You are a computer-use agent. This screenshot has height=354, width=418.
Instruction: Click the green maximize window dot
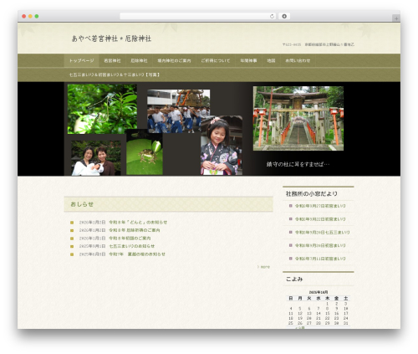tap(37, 16)
